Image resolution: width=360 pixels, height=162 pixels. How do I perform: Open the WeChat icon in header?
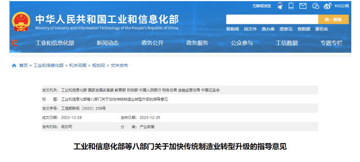pyautogui.click(x=315, y=6)
